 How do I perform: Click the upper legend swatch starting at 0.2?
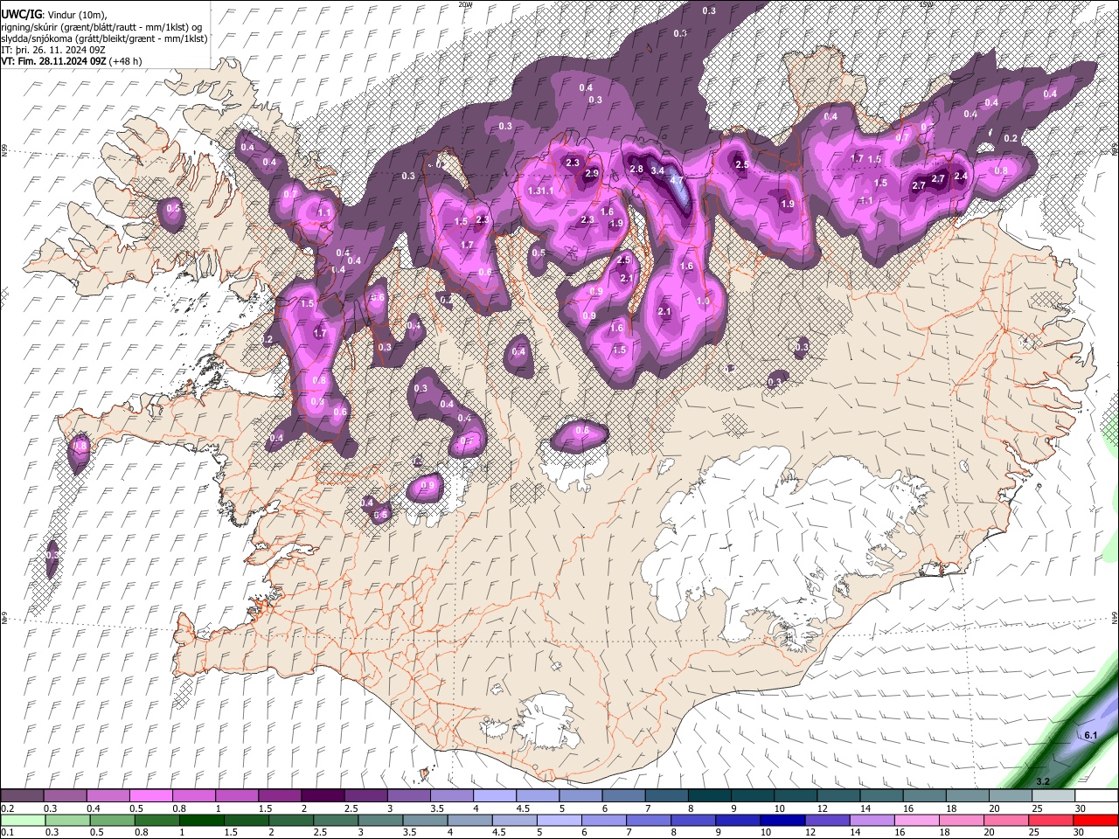[x=22, y=796]
